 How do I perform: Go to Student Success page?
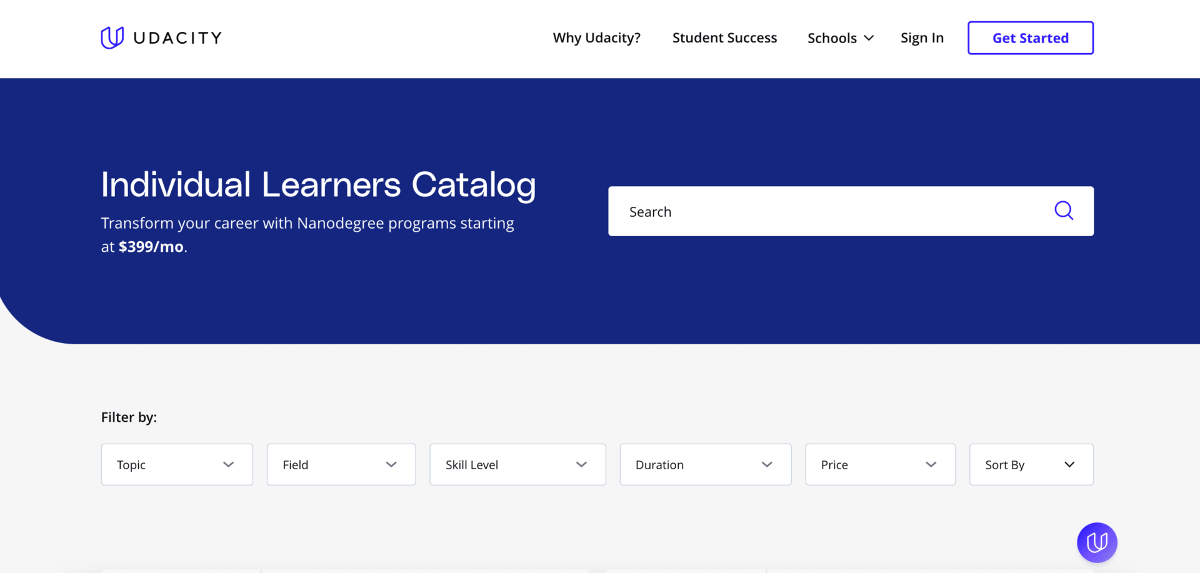(x=724, y=38)
